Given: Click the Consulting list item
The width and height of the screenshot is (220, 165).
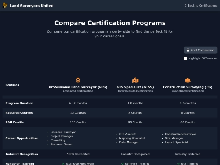Looking at the screenshot, I should click(x=58, y=140).
